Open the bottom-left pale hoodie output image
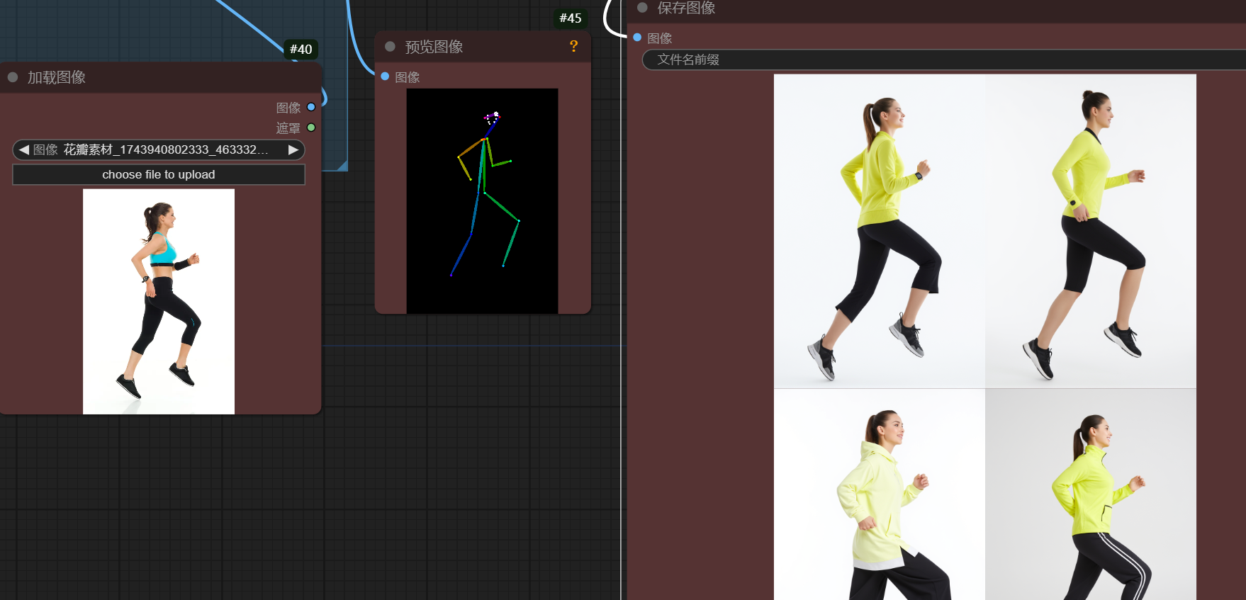 pyautogui.click(x=880, y=494)
